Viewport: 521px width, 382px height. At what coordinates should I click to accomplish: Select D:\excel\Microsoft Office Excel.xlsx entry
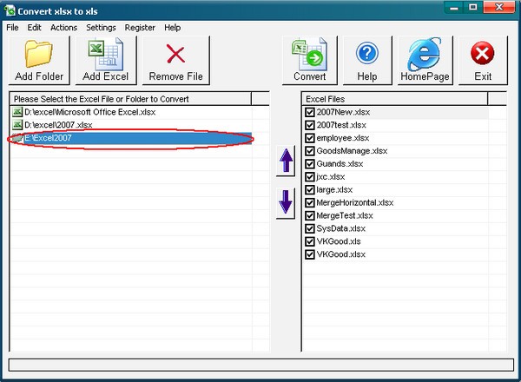(x=131, y=112)
